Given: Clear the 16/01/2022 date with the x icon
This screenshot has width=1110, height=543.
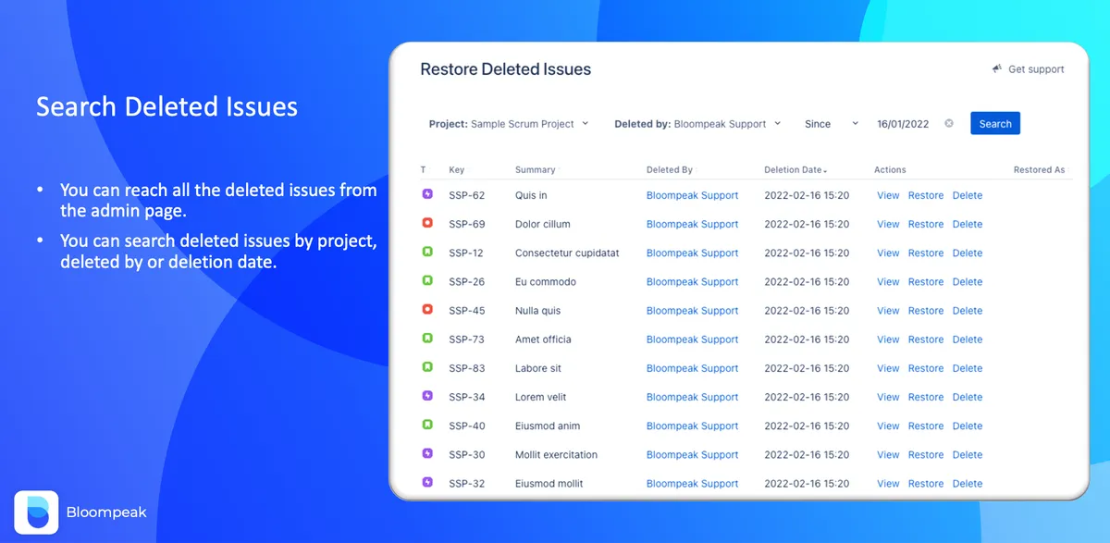Looking at the screenshot, I should coord(949,123).
